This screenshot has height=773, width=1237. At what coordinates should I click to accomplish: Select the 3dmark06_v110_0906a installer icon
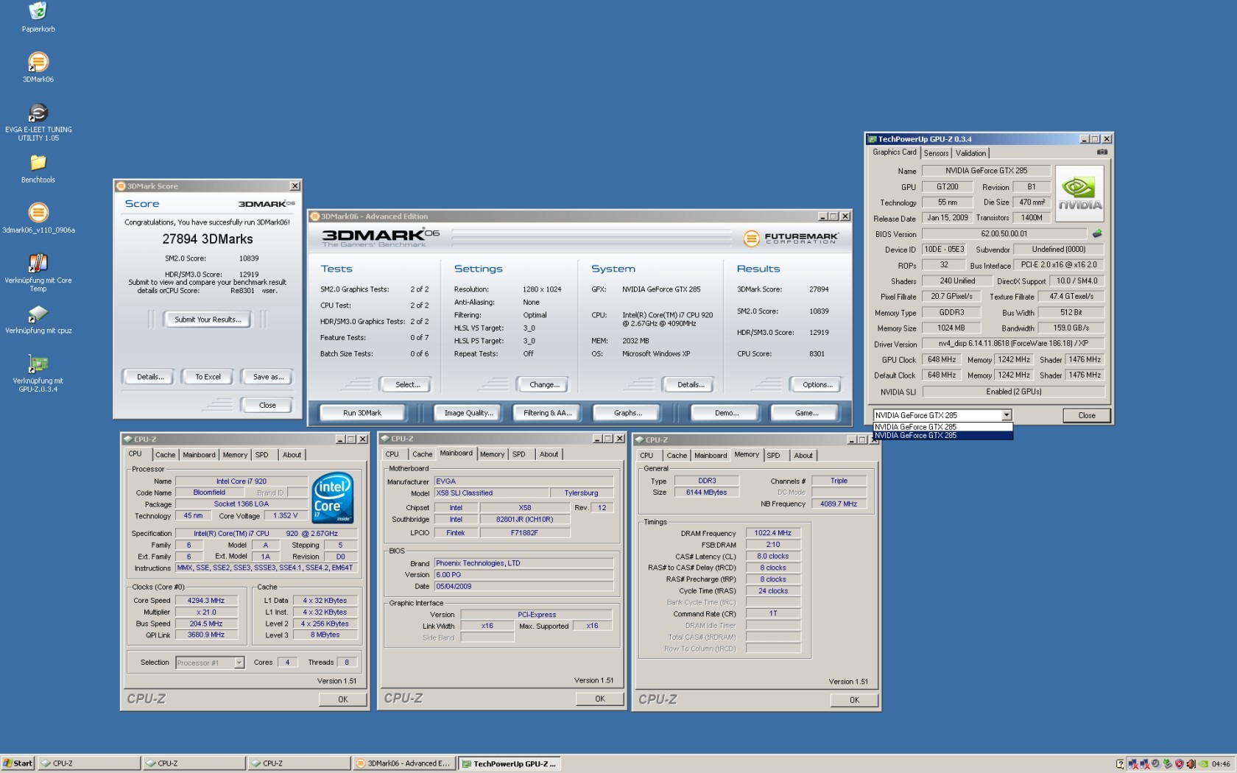38,213
